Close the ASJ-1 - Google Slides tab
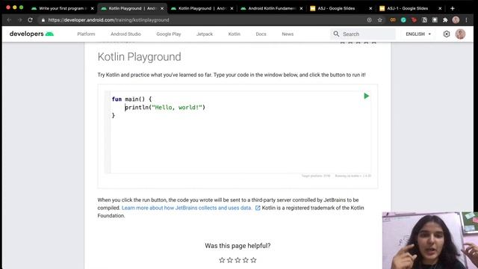This screenshot has width=478, height=269. click(440, 8)
